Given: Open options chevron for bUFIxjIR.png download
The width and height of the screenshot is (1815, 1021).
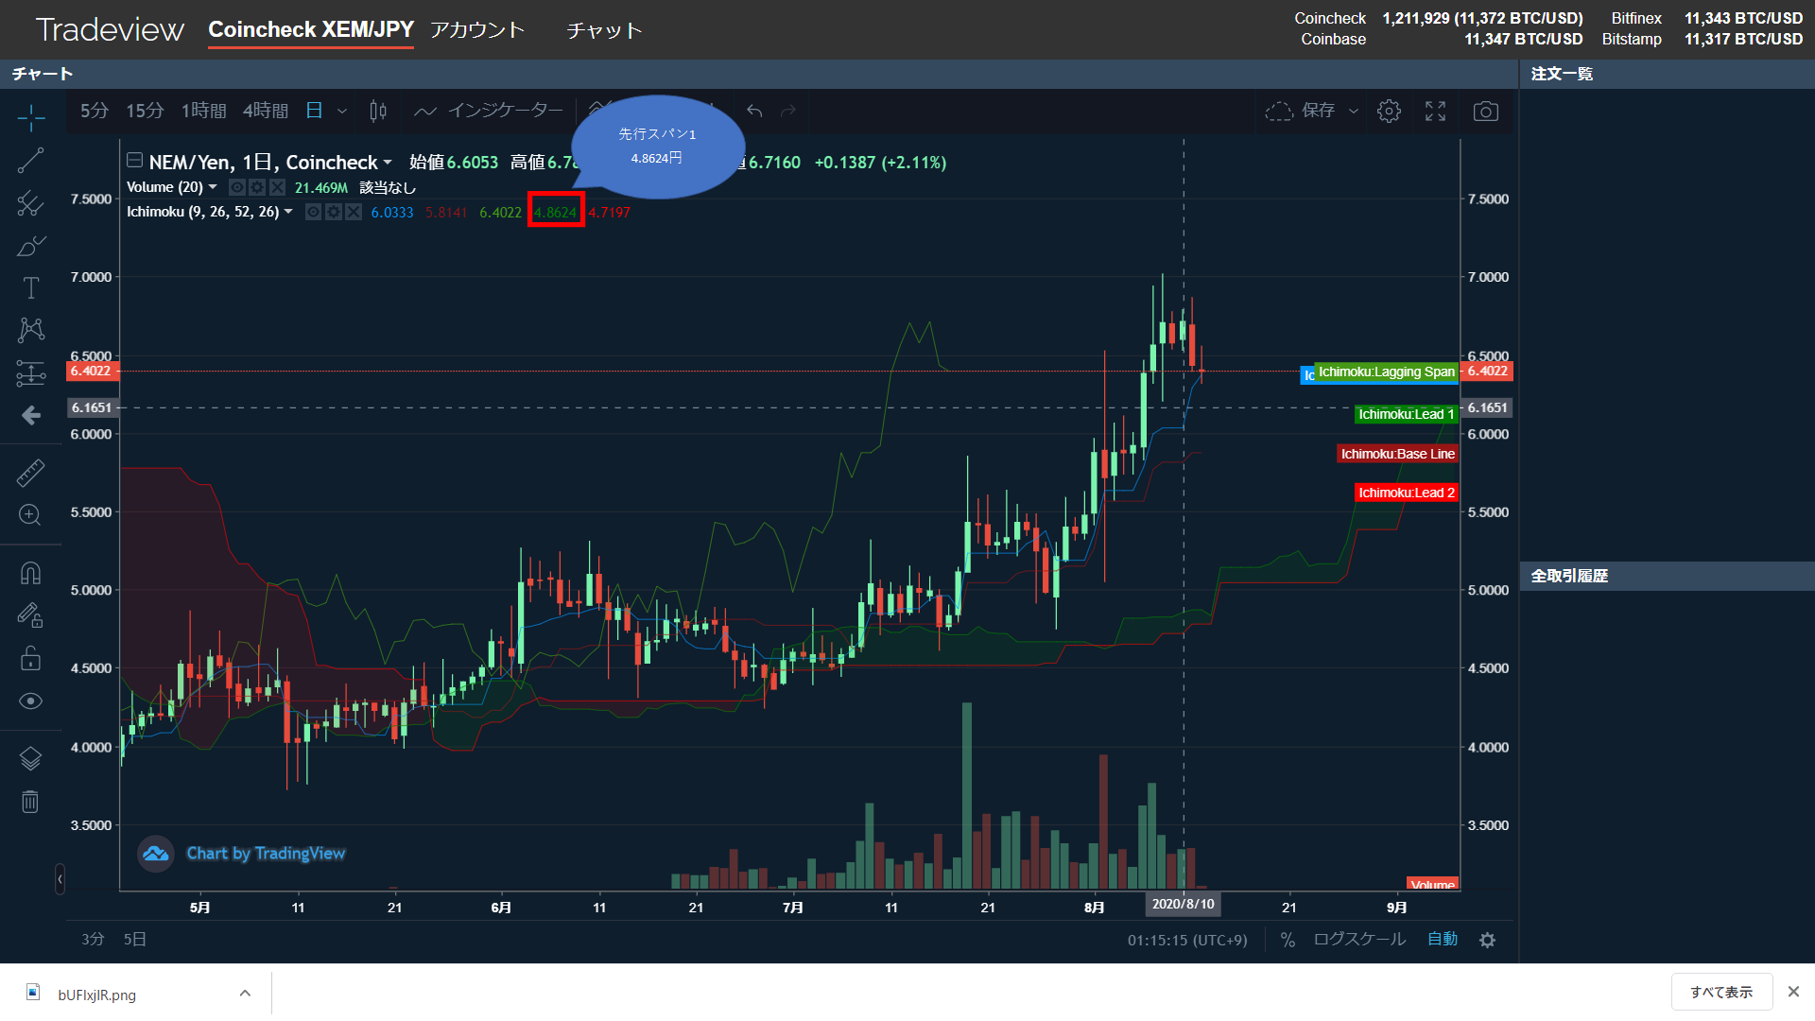Looking at the screenshot, I should point(245,993).
